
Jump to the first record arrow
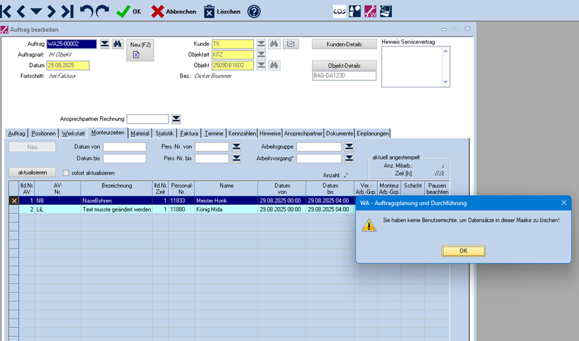tap(7, 11)
